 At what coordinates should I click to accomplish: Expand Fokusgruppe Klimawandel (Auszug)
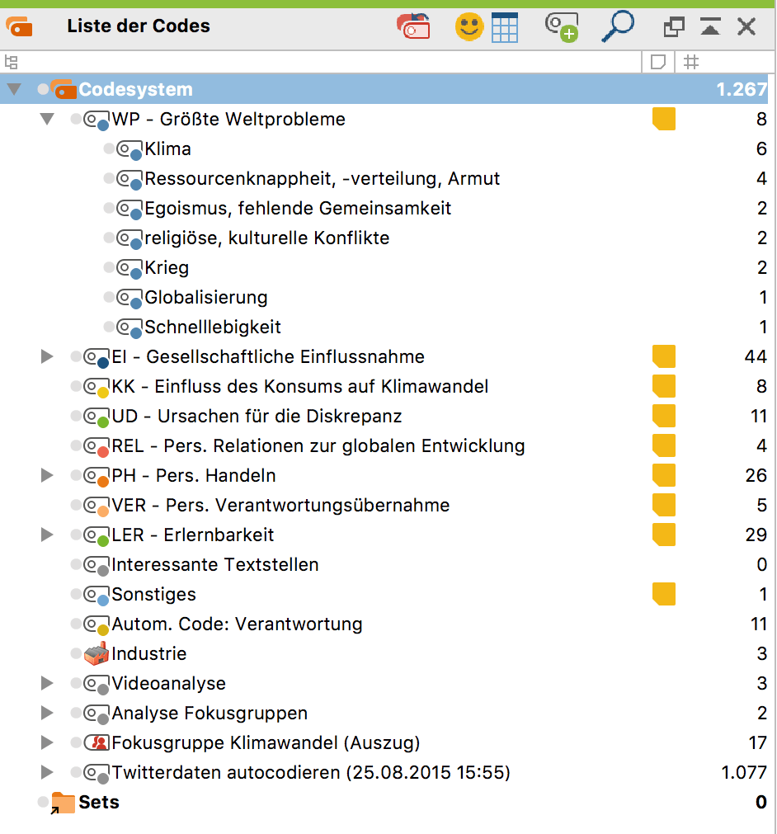pyautogui.click(x=47, y=742)
